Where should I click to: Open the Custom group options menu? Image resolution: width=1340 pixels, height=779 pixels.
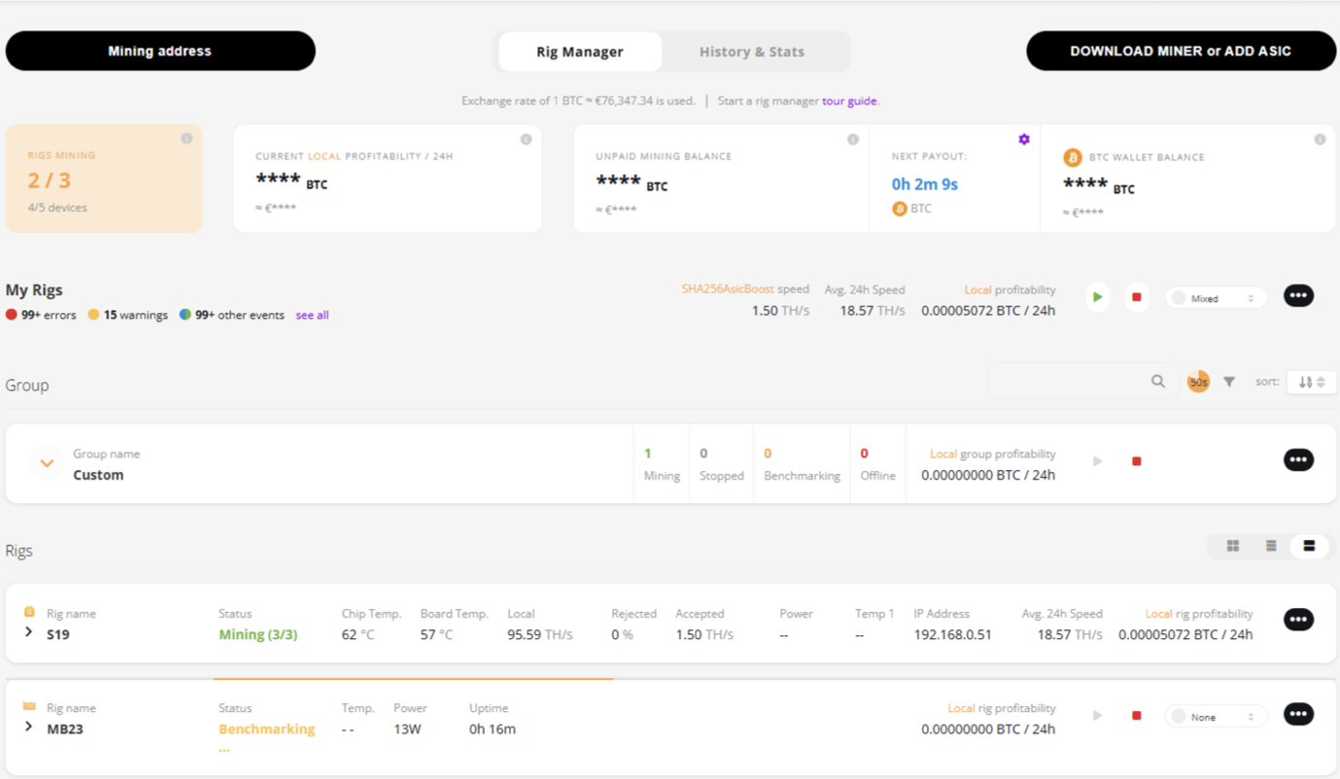pos(1299,459)
